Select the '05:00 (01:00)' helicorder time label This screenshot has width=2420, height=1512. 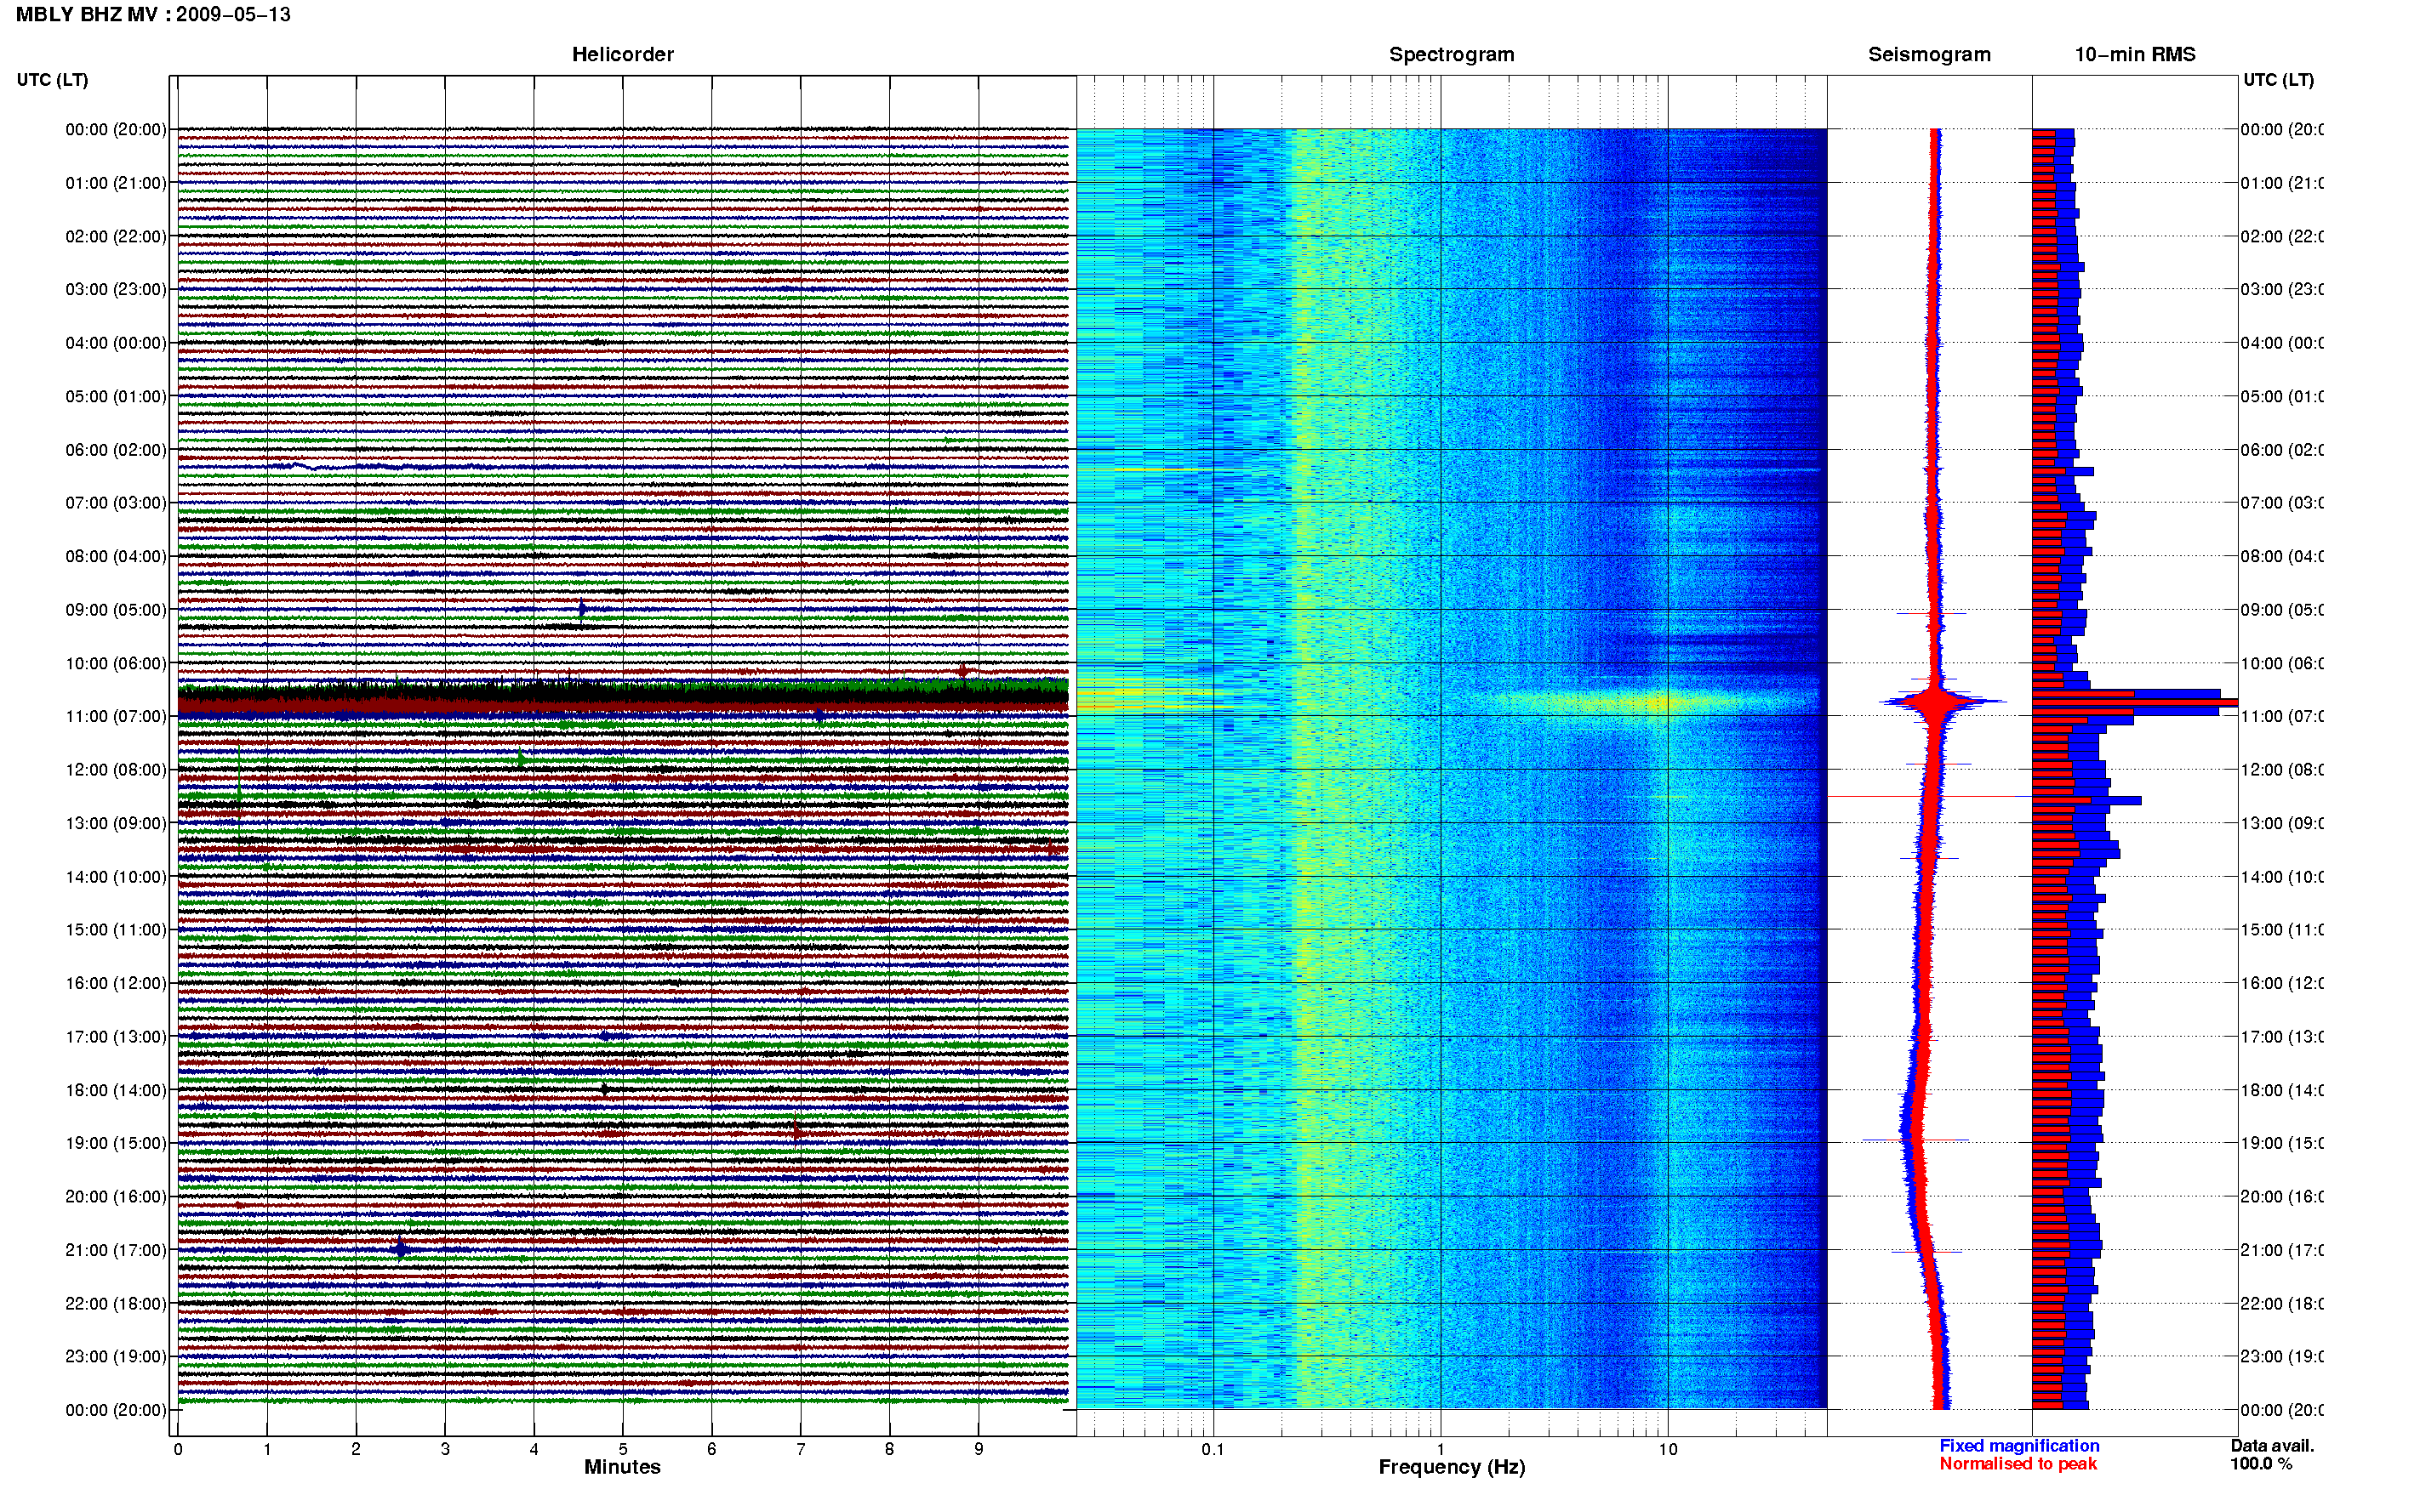(116, 397)
